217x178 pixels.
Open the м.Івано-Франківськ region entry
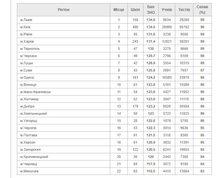pyautogui.click(x=35, y=92)
